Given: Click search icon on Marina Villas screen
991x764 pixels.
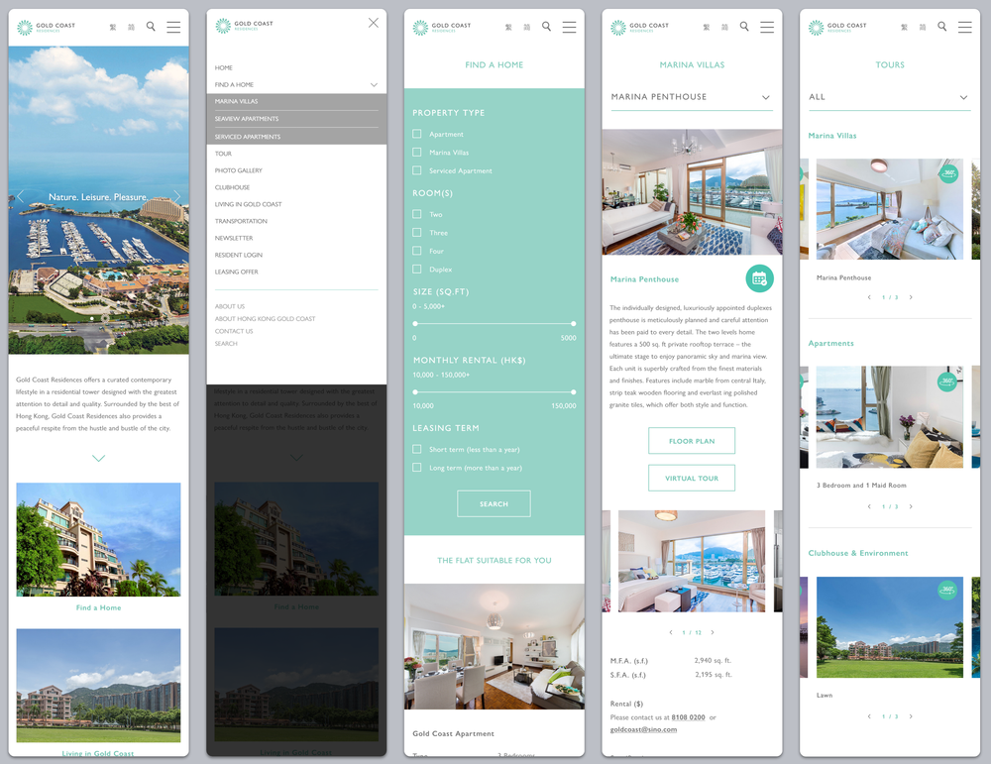Looking at the screenshot, I should pos(744,27).
